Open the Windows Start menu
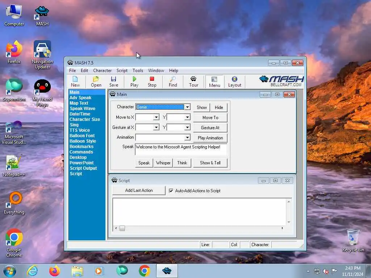371x278 pixels. point(10,271)
